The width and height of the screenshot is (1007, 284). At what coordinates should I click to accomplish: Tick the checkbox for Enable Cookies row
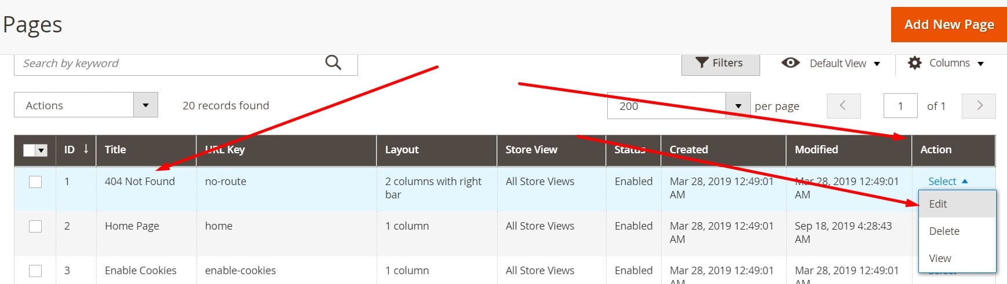coord(35,271)
